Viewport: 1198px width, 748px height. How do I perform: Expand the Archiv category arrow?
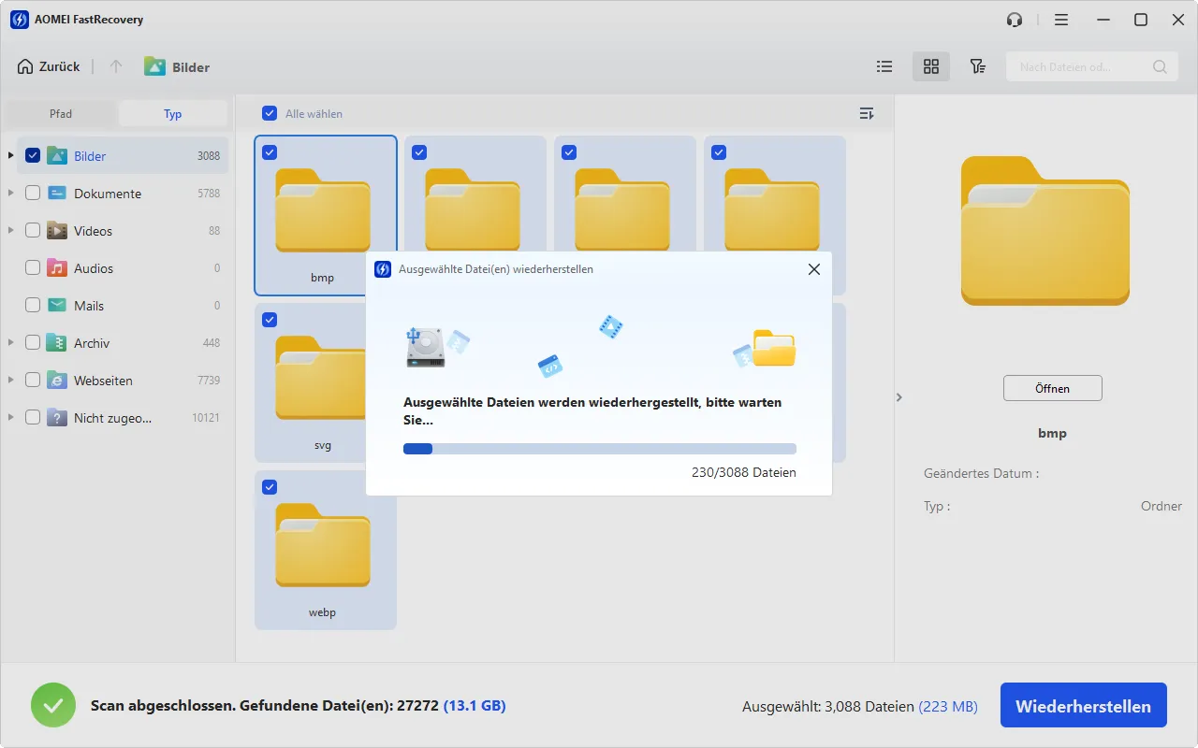pyautogui.click(x=11, y=342)
